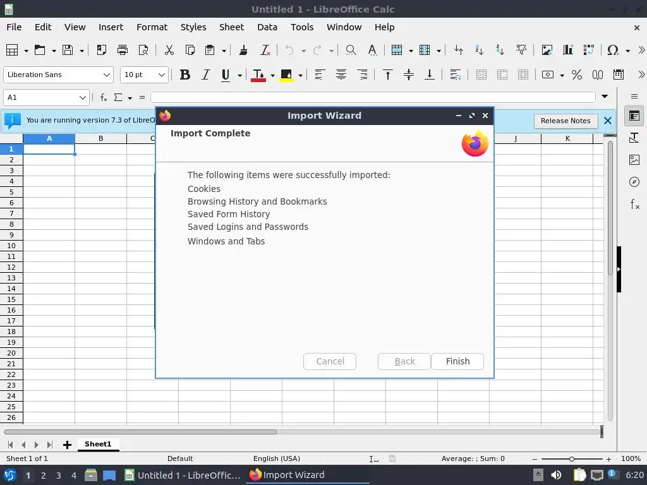Open paste options dropdown arrow

[x=224, y=51]
